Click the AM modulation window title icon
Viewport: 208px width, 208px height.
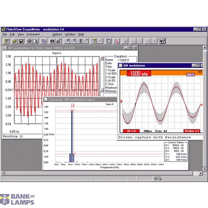120,66
